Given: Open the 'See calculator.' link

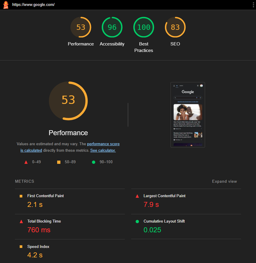Looking at the screenshot, I should [103, 150].
